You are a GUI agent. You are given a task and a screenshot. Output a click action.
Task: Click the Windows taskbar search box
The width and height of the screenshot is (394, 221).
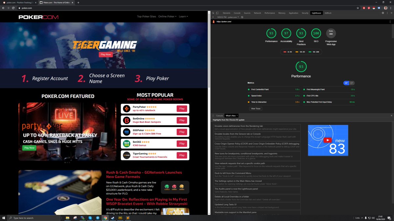(x=34, y=218)
